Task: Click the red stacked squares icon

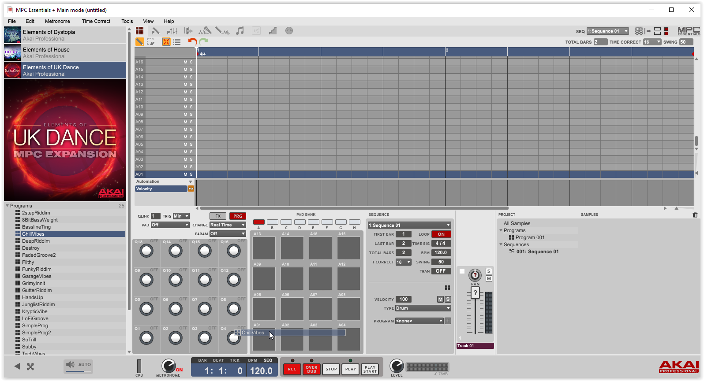Action: point(666,31)
